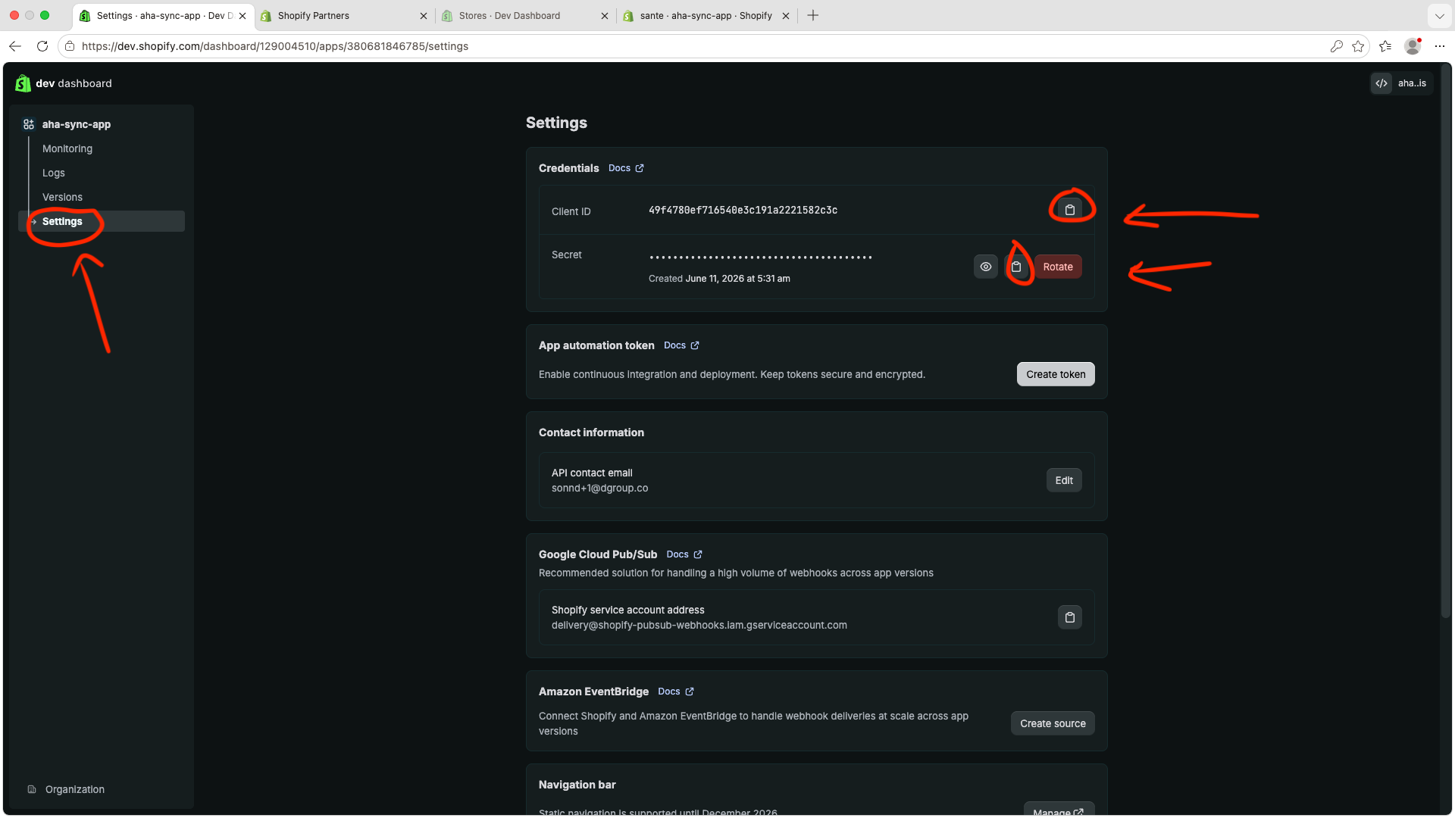Viewport: 1455px width, 818px height.
Task: Click the API contact email address text
Action: pyautogui.click(x=599, y=489)
